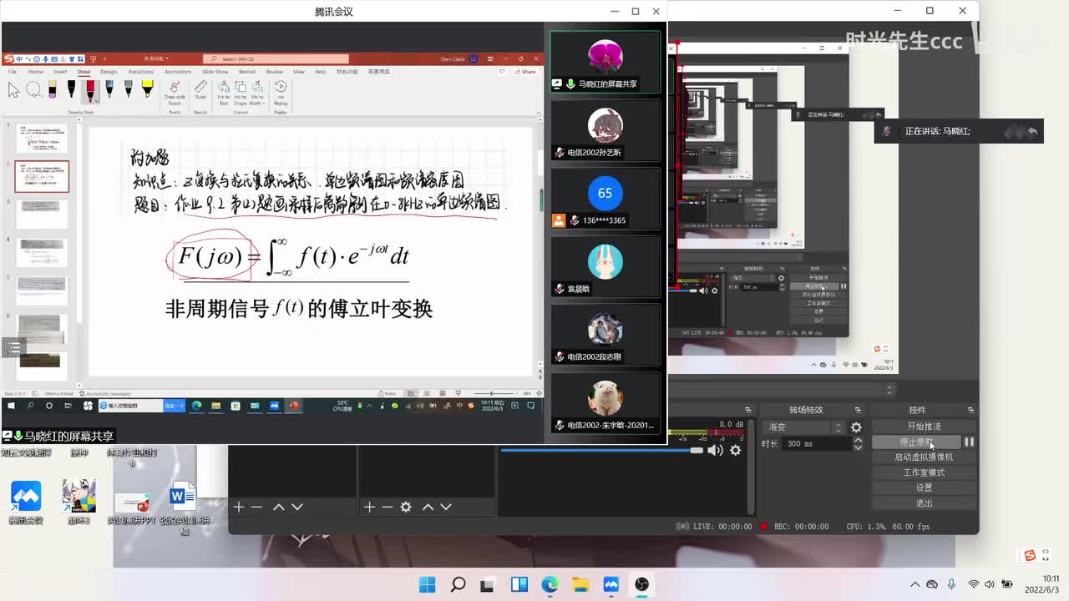Screen dimensions: 1069x601
Task: Select participant 电信2002孙艺昕 tile
Action: [x=605, y=130]
